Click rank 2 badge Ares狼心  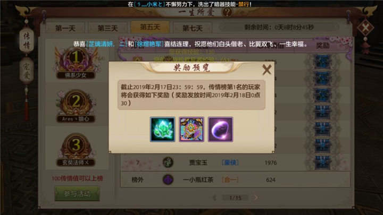click(x=76, y=106)
